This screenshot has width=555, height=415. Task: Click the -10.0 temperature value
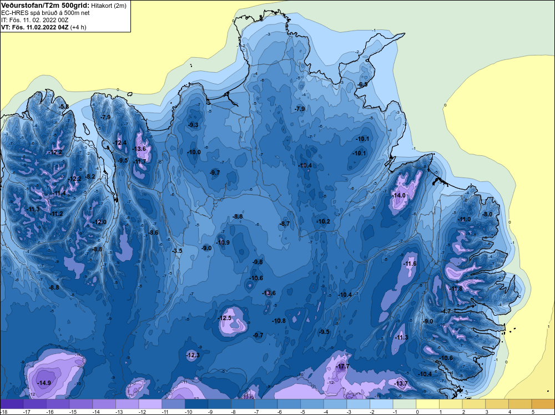point(194,152)
